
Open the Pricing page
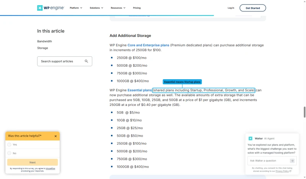(137, 8)
